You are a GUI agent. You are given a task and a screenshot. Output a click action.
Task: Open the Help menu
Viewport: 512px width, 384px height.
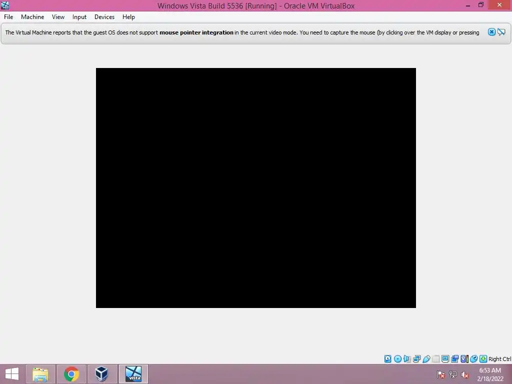pos(128,17)
